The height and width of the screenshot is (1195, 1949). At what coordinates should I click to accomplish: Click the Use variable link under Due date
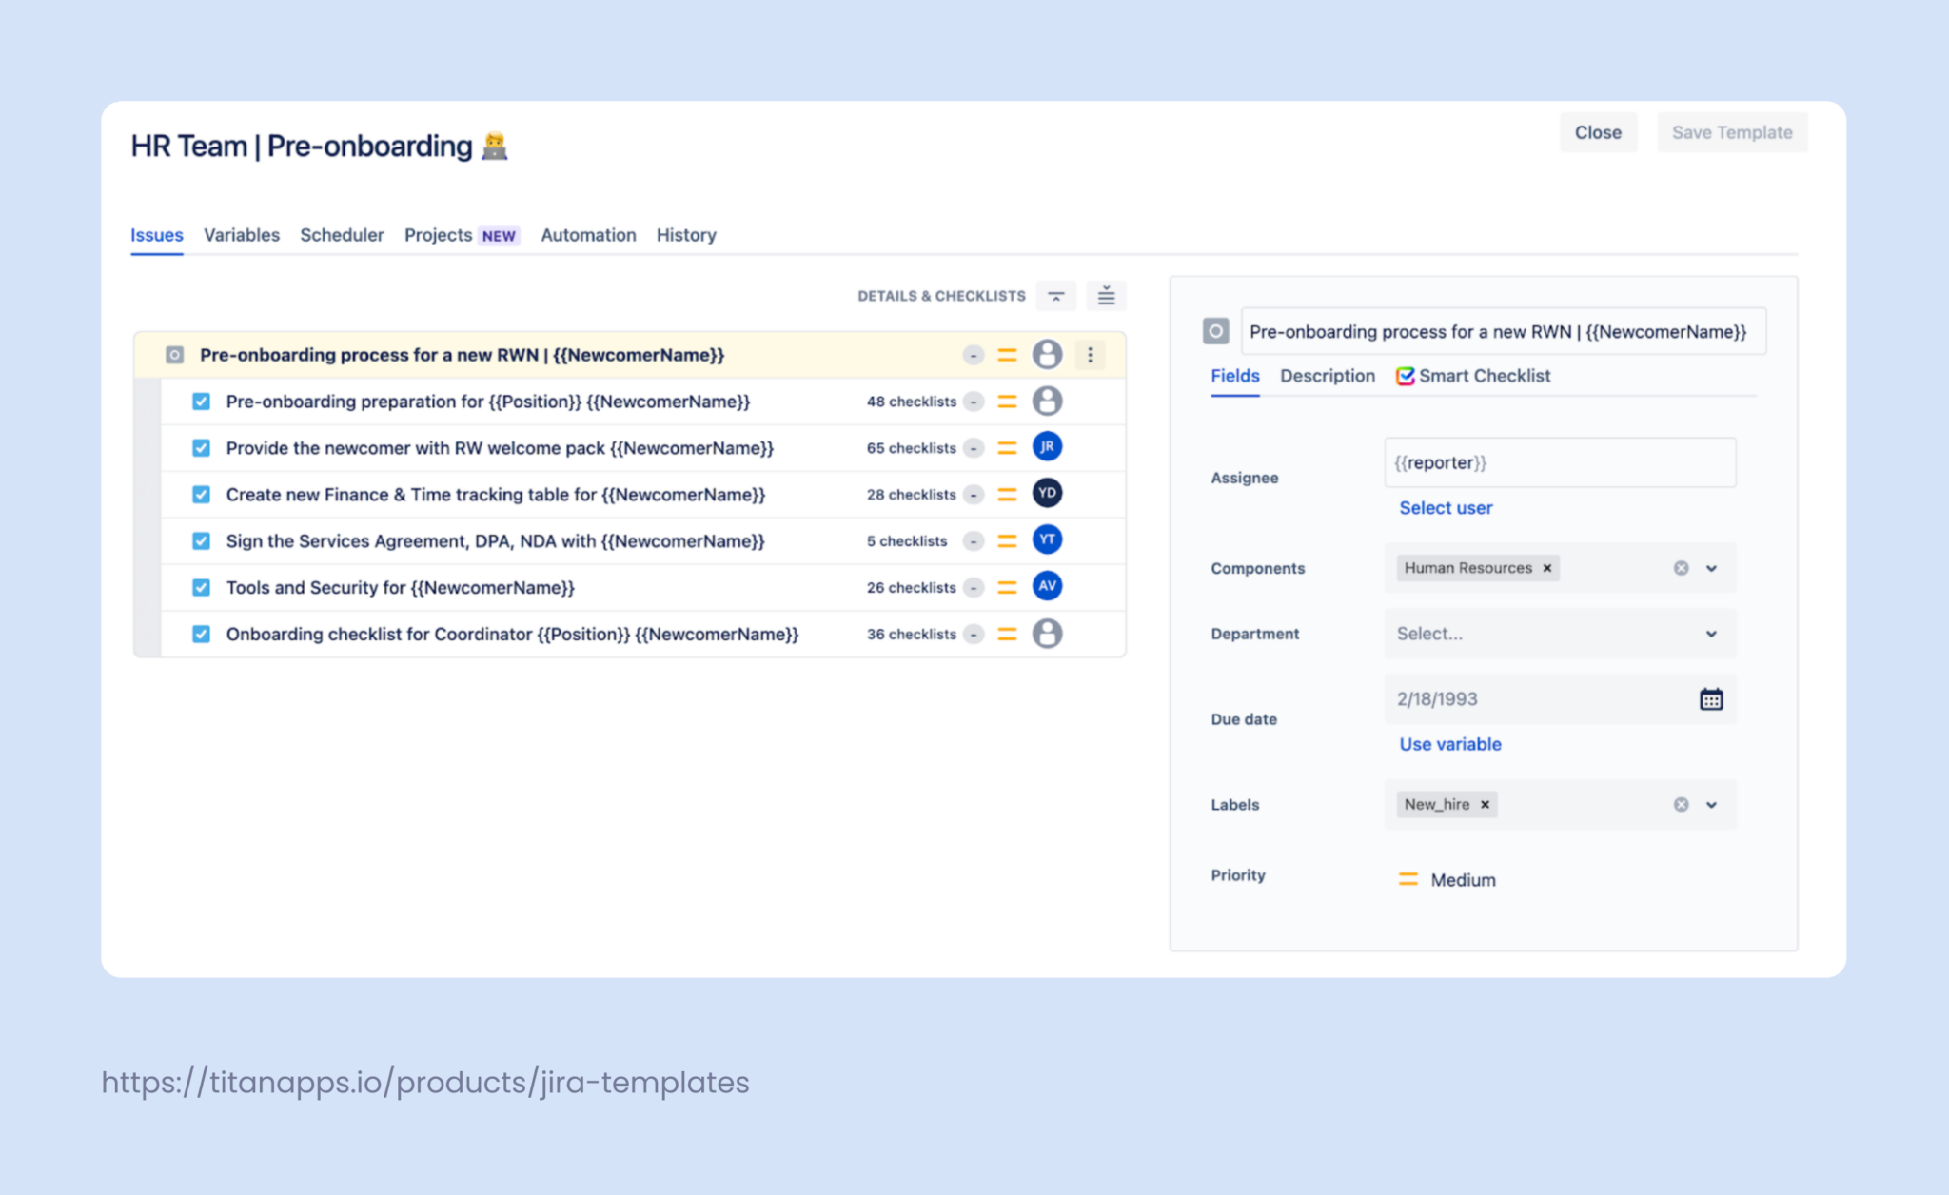coord(1448,744)
